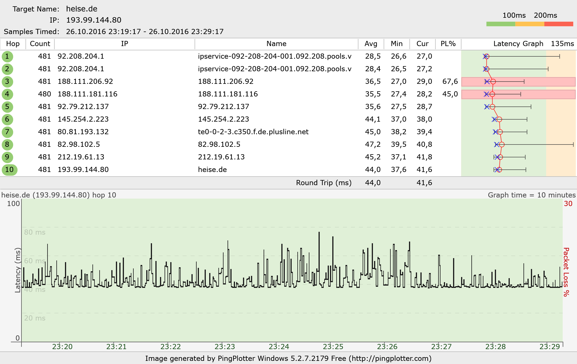The height and width of the screenshot is (364, 577).
Task: Click the 23:25 time axis marker
Action: [x=333, y=347]
